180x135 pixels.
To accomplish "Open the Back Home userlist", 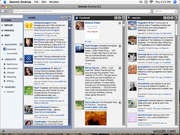I will (11, 64).
